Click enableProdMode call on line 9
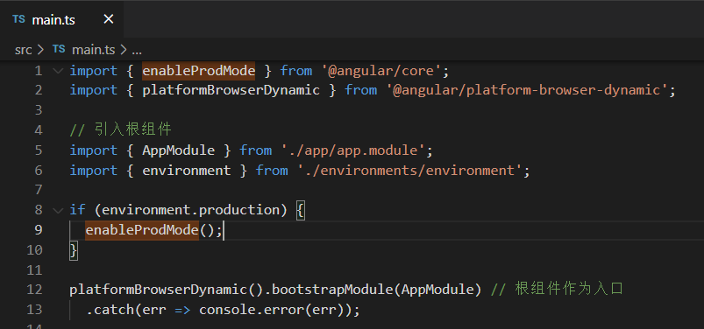This screenshot has width=704, height=329. tap(142, 230)
